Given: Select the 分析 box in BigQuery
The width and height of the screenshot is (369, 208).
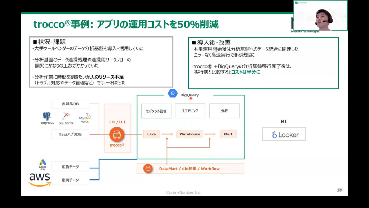Looking at the screenshot, I should 224,111.
